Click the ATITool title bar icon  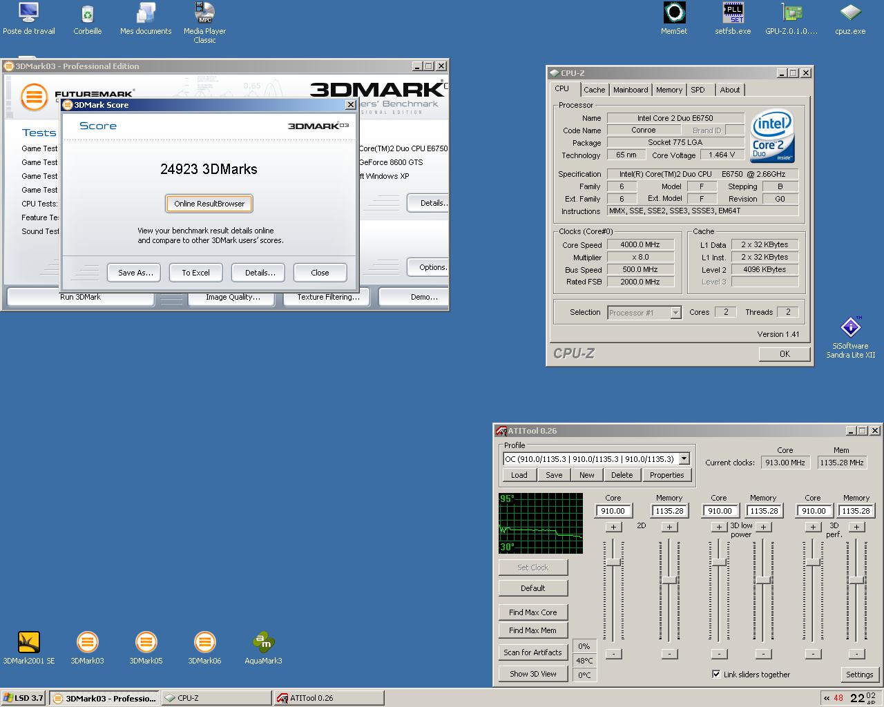coord(501,431)
